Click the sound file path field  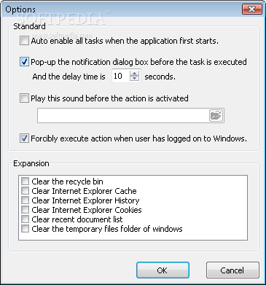coord(123,116)
